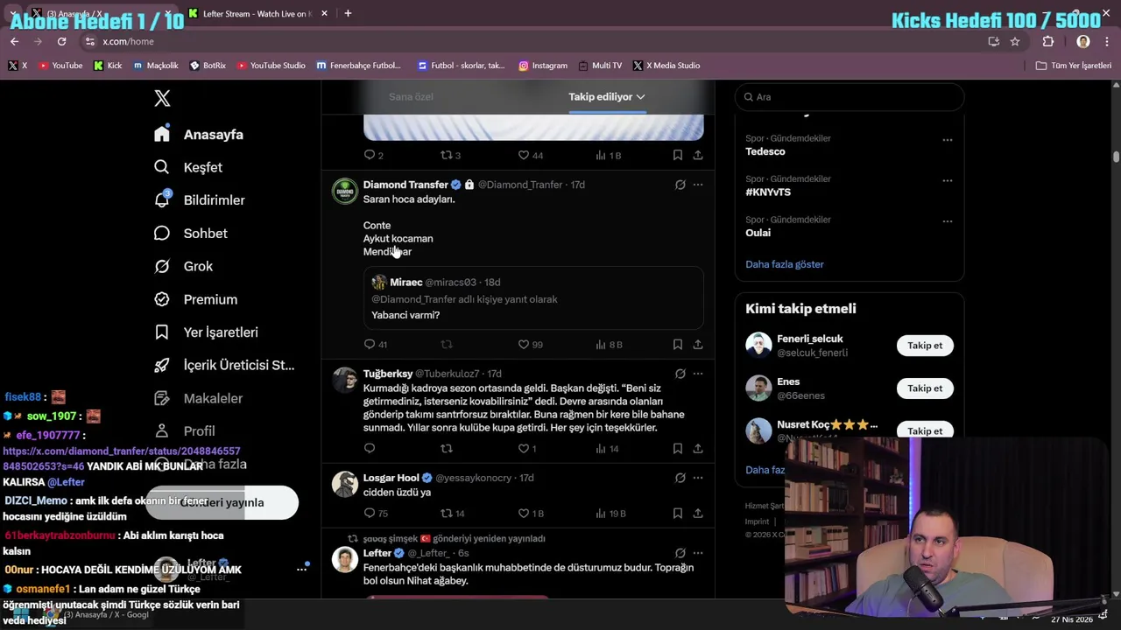Open Instagram bookmark in bookmarks bar
The image size is (1121, 630).
coord(542,66)
